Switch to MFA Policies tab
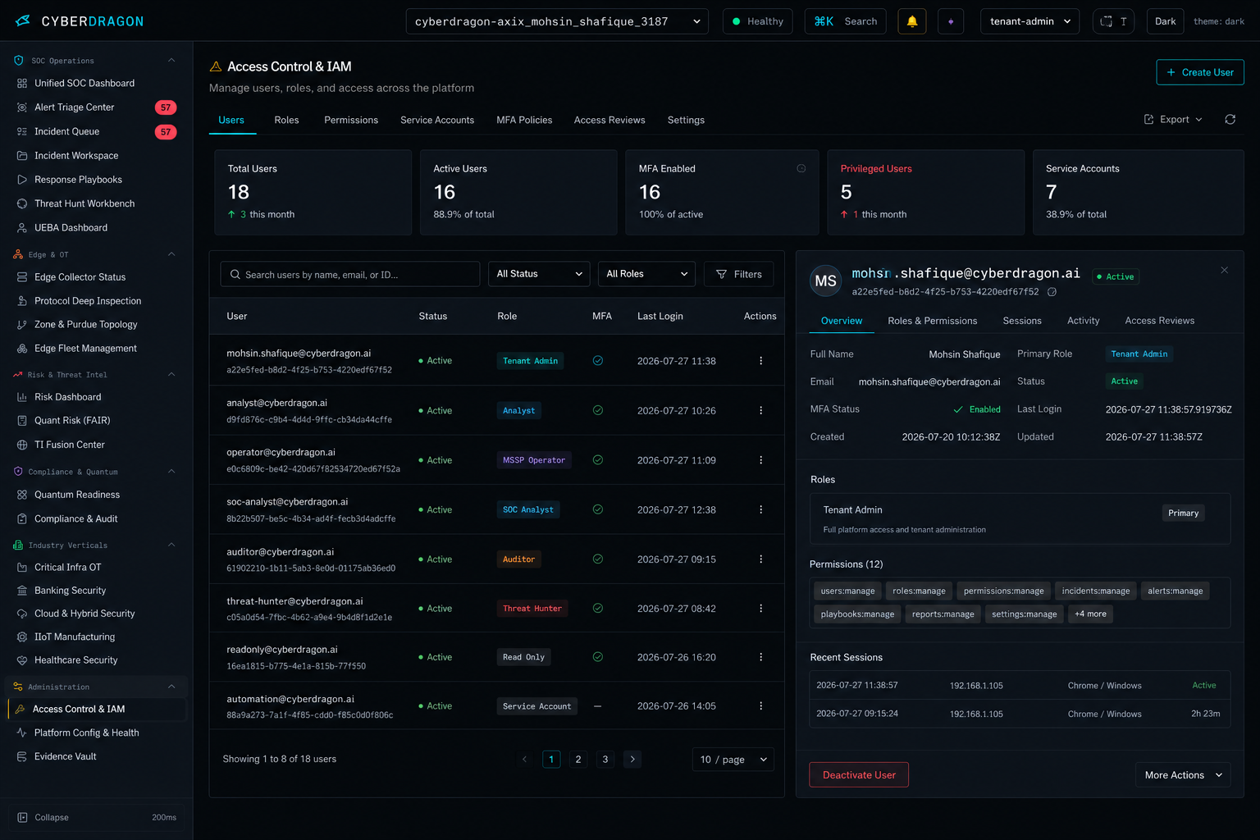 [x=524, y=120]
